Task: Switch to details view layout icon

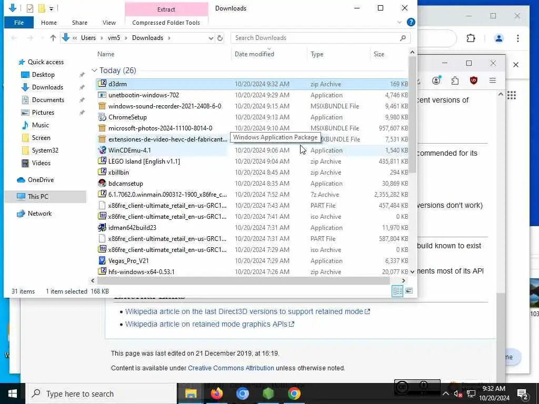Action: tap(397, 291)
